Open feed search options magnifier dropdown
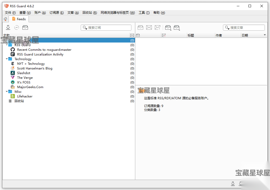270x190 pixels. click(x=85, y=28)
